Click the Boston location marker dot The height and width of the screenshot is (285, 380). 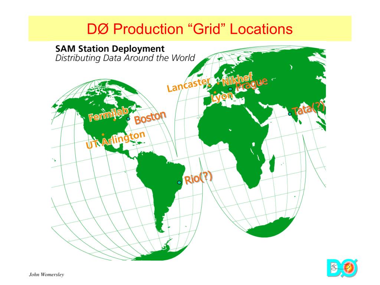coord(128,119)
